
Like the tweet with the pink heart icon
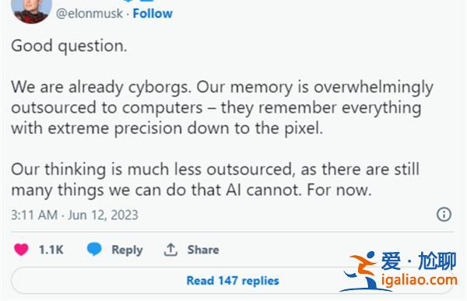pyautogui.click(x=21, y=250)
